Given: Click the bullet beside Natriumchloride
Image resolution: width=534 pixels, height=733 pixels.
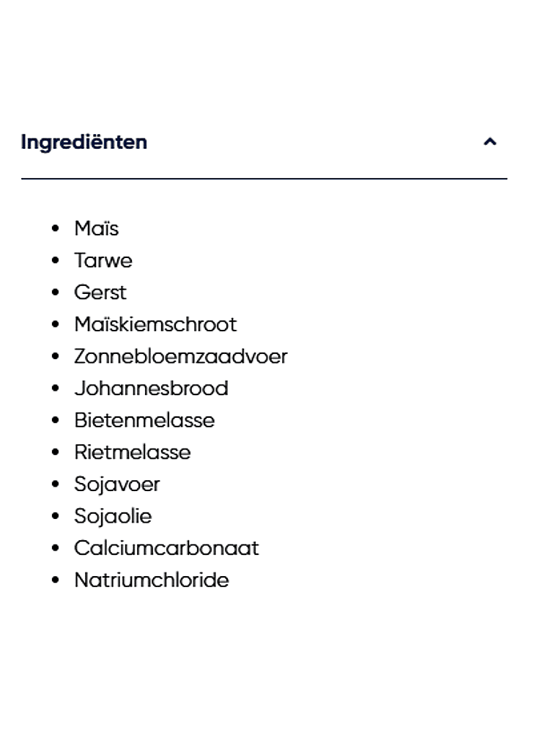Looking at the screenshot, I should (55, 581).
